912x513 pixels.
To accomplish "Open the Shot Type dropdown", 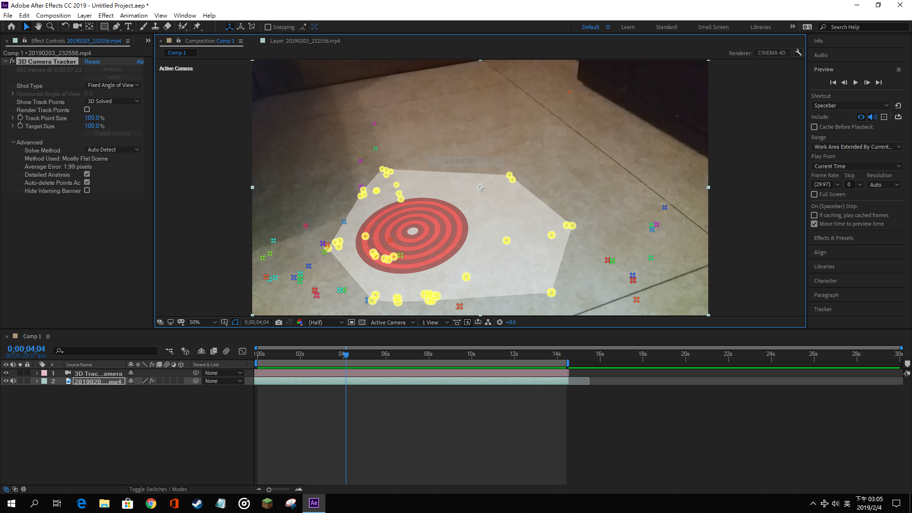I will click(113, 85).
